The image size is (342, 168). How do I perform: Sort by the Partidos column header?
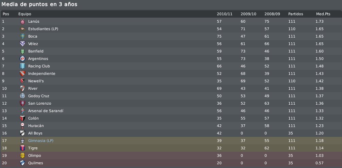click(x=295, y=14)
